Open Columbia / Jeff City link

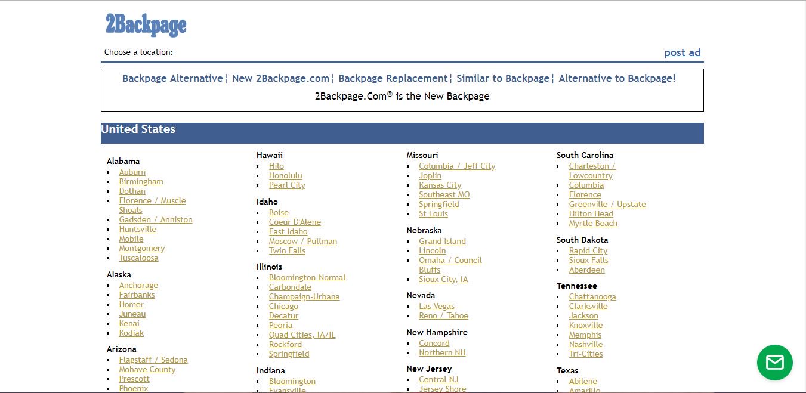pyautogui.click(x=457, y=166)
